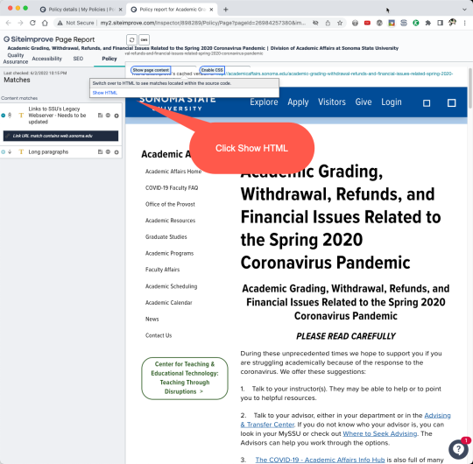Click the Center for Teaching & Educational Technology button

point(185,378)
